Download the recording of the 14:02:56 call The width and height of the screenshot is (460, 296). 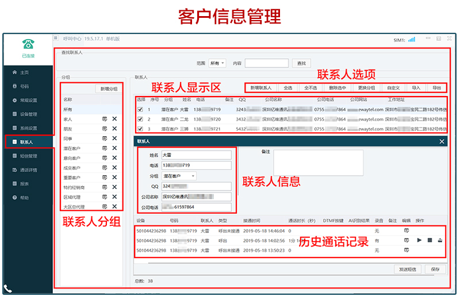coord(440,240)
